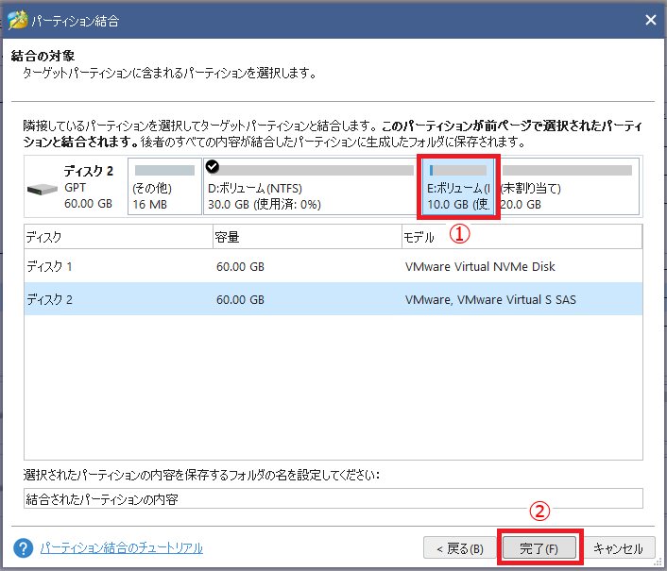Click the キャンセル button
The height and width of the screenshot is (571, 667).
pos(618,548)
